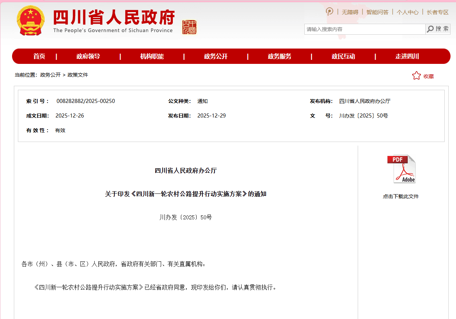This screenshot has width=456, height=319.
Task: Go to 政务公开 in the navigation bar
Action: coord(216,56)
